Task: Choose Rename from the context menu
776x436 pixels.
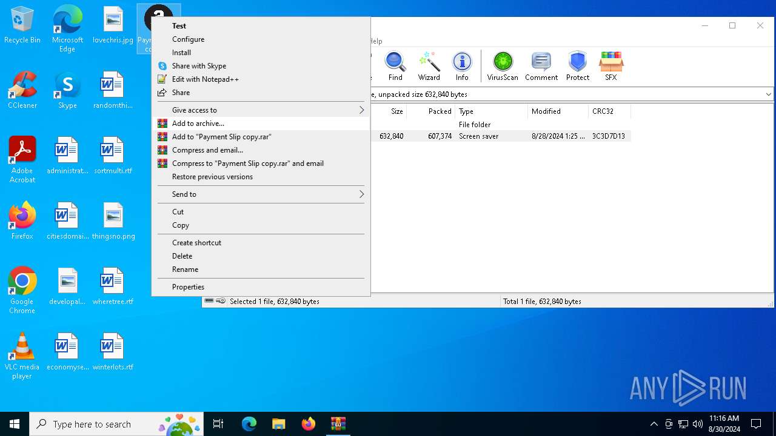Action: (x=261, y=269)
